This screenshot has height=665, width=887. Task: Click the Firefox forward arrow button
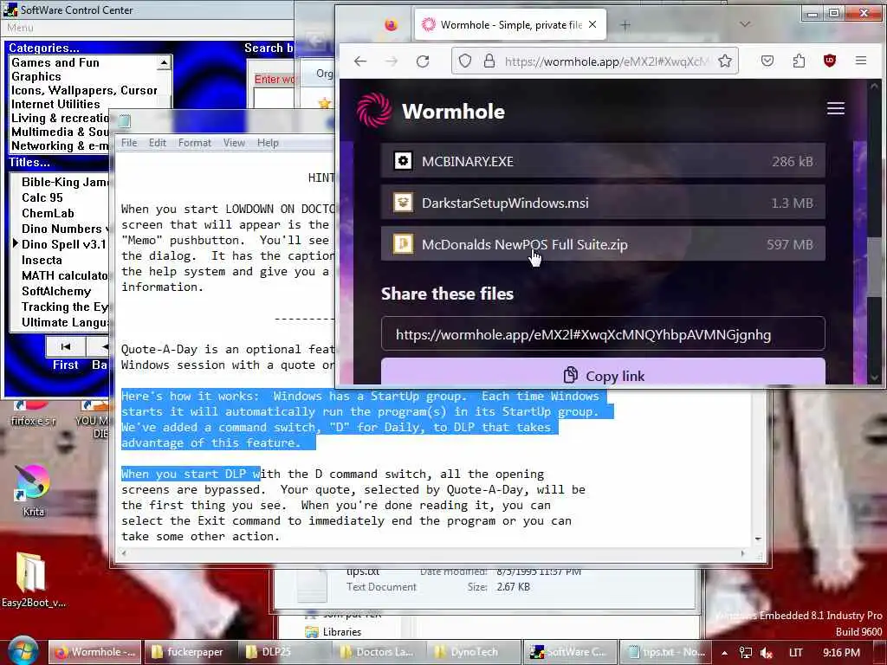coord(392,61)
